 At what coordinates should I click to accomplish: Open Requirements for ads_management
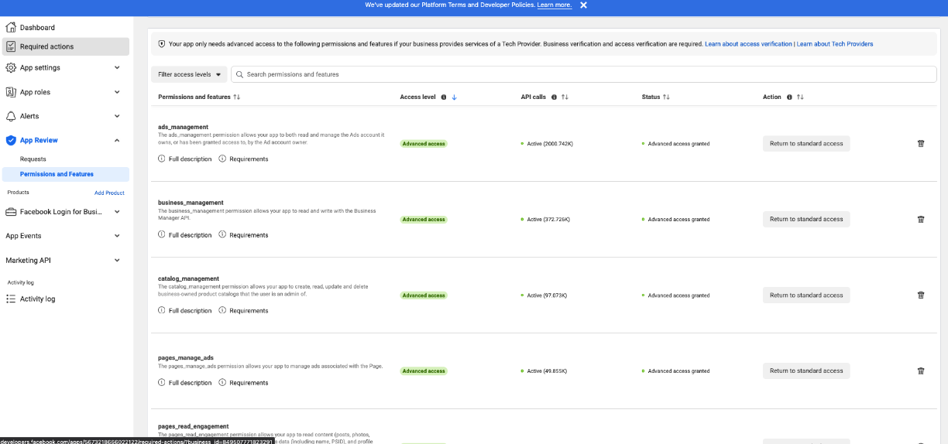[243, 159]
